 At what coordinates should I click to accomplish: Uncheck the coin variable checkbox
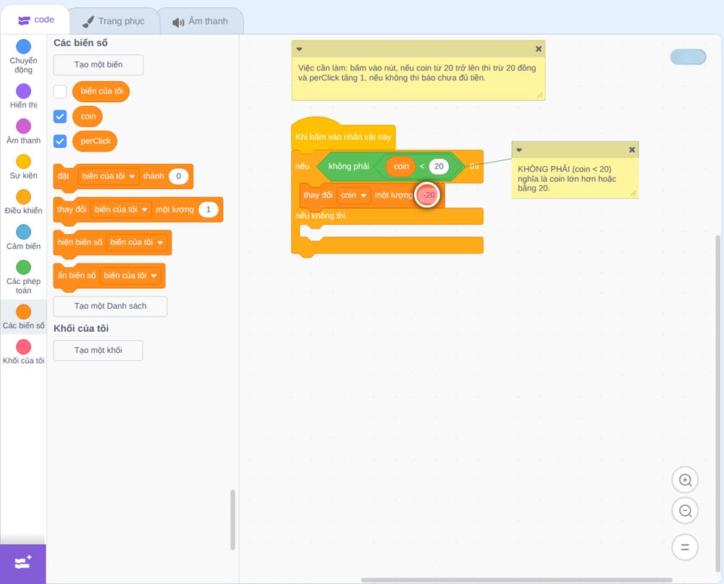coord(60,117)
